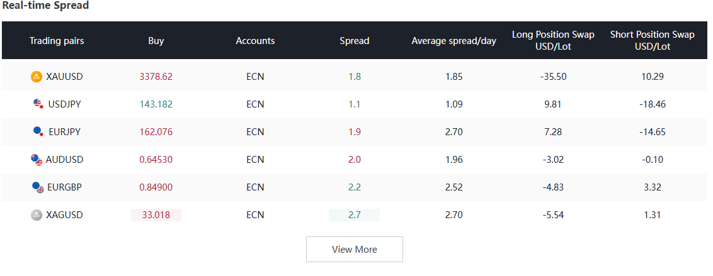Click the Average spread/day column header
Image resolution: width=713 pixels, height=276 pixels.
453,41
